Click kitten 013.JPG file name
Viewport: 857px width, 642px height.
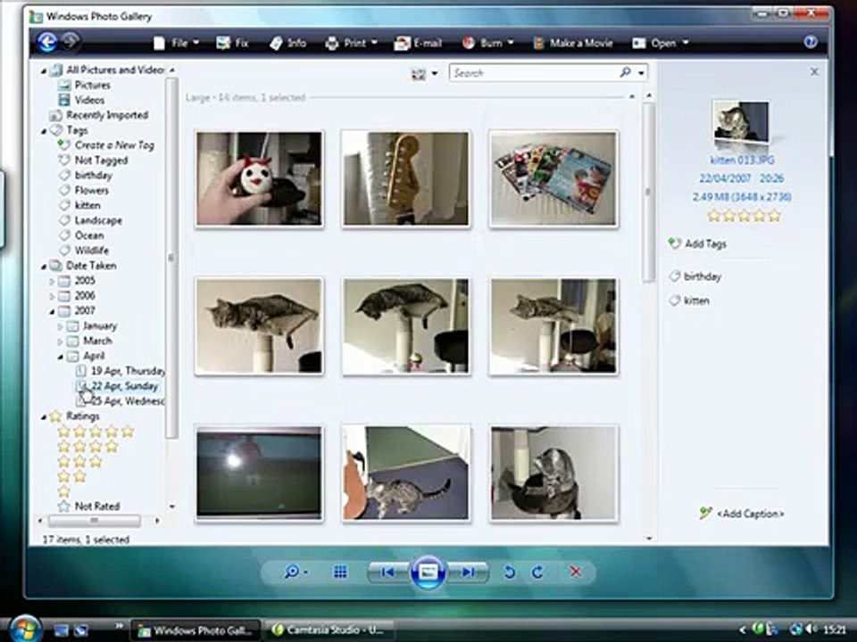click(742, 160)
